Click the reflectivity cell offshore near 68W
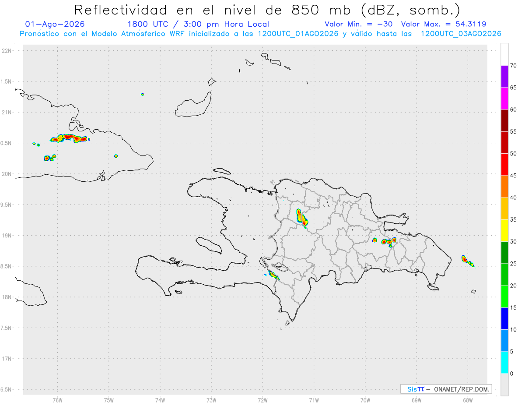525x406 pixels. [467, 261]
